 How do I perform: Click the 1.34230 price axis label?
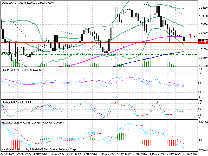(203, 8)
